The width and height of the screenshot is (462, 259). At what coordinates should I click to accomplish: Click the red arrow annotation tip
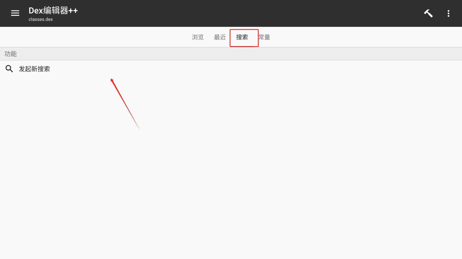pos(111,79)
